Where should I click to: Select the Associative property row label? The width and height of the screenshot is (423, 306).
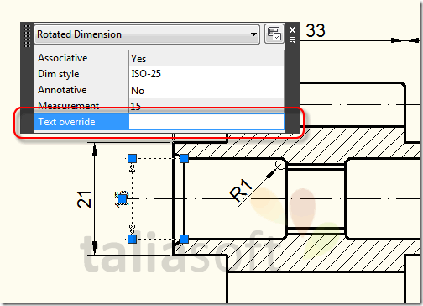coord(81,58)
